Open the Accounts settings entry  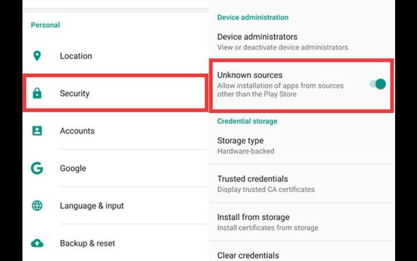(116, 131)
